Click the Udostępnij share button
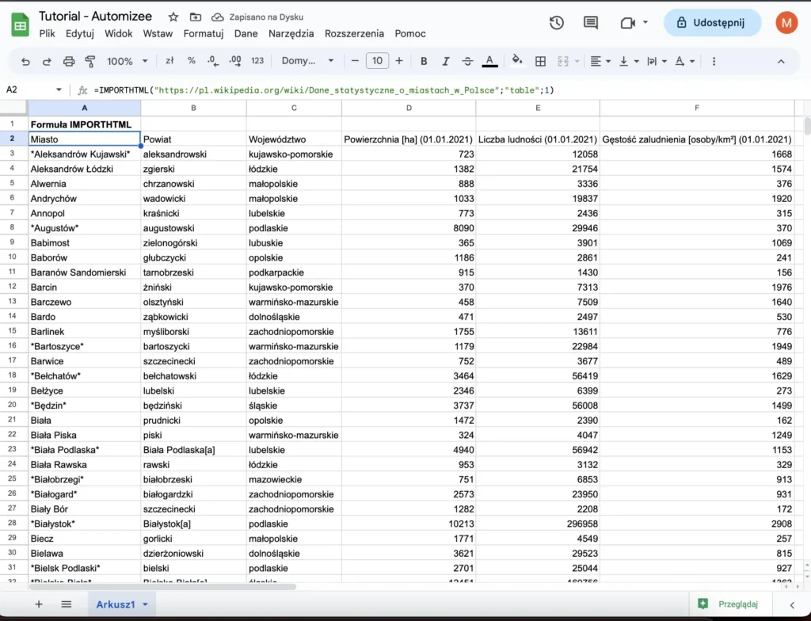811x621 pixels. 713,23
